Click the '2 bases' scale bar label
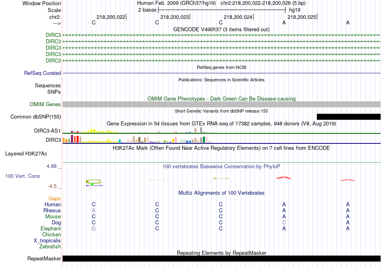Viewport: 381px width, 268px height. pos(148,10)
